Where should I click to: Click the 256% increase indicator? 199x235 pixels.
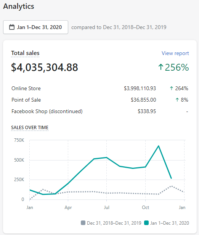(173, 67)
